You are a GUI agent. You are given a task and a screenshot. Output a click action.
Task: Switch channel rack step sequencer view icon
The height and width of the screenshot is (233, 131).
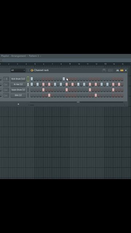pos(122,70)
